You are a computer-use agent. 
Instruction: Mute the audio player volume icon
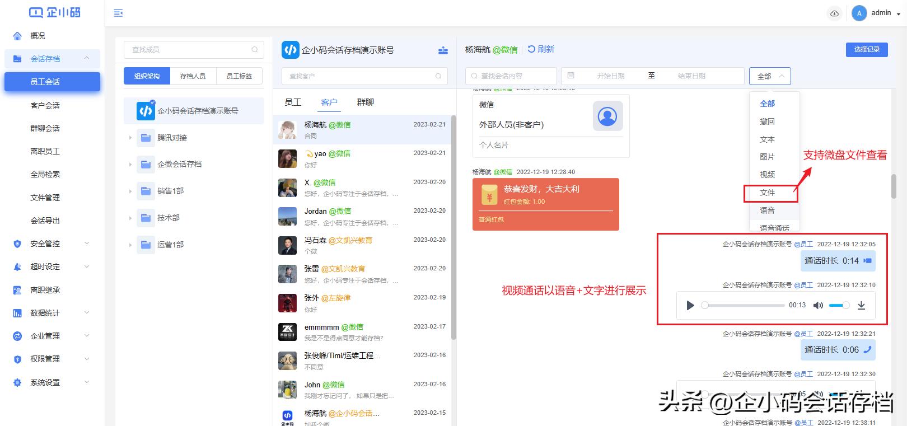click(x=818, y=305)
